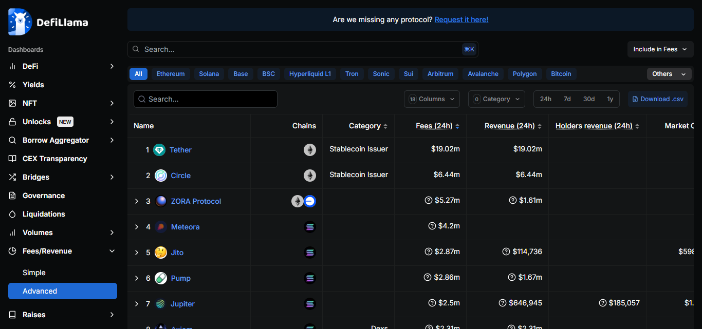The width and height of the screenshot is (702, 329).
Task: Click the Raises book icon in sidebar
Action: pyautogui.click(x=12, y=315)
